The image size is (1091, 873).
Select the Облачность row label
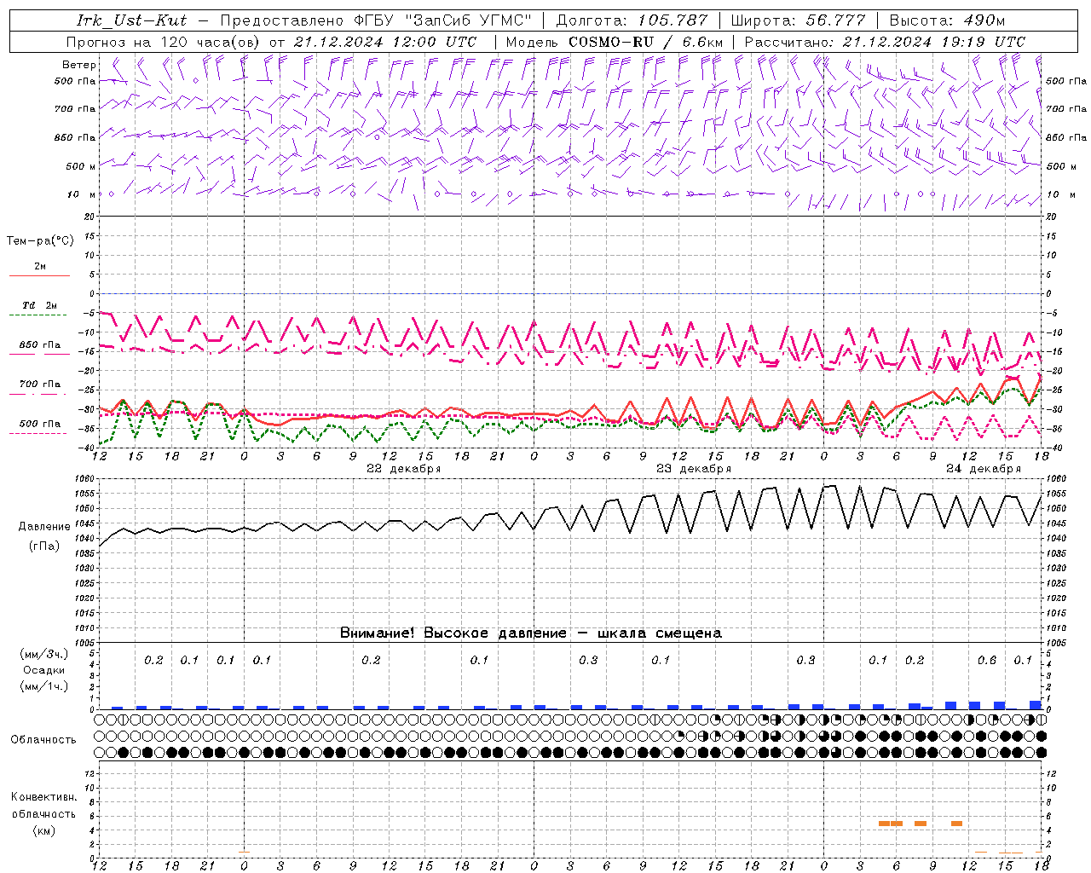pyautogui.click(x=43, y=740)
